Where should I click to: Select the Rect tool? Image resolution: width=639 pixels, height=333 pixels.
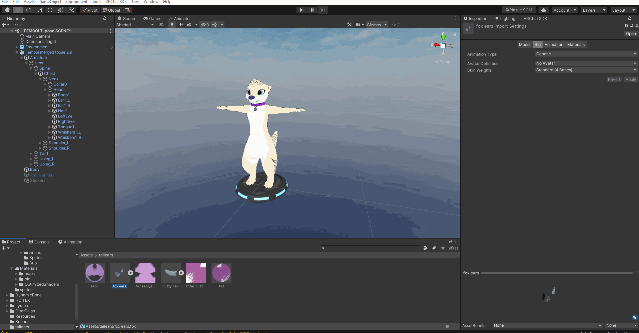click(50, 10)
